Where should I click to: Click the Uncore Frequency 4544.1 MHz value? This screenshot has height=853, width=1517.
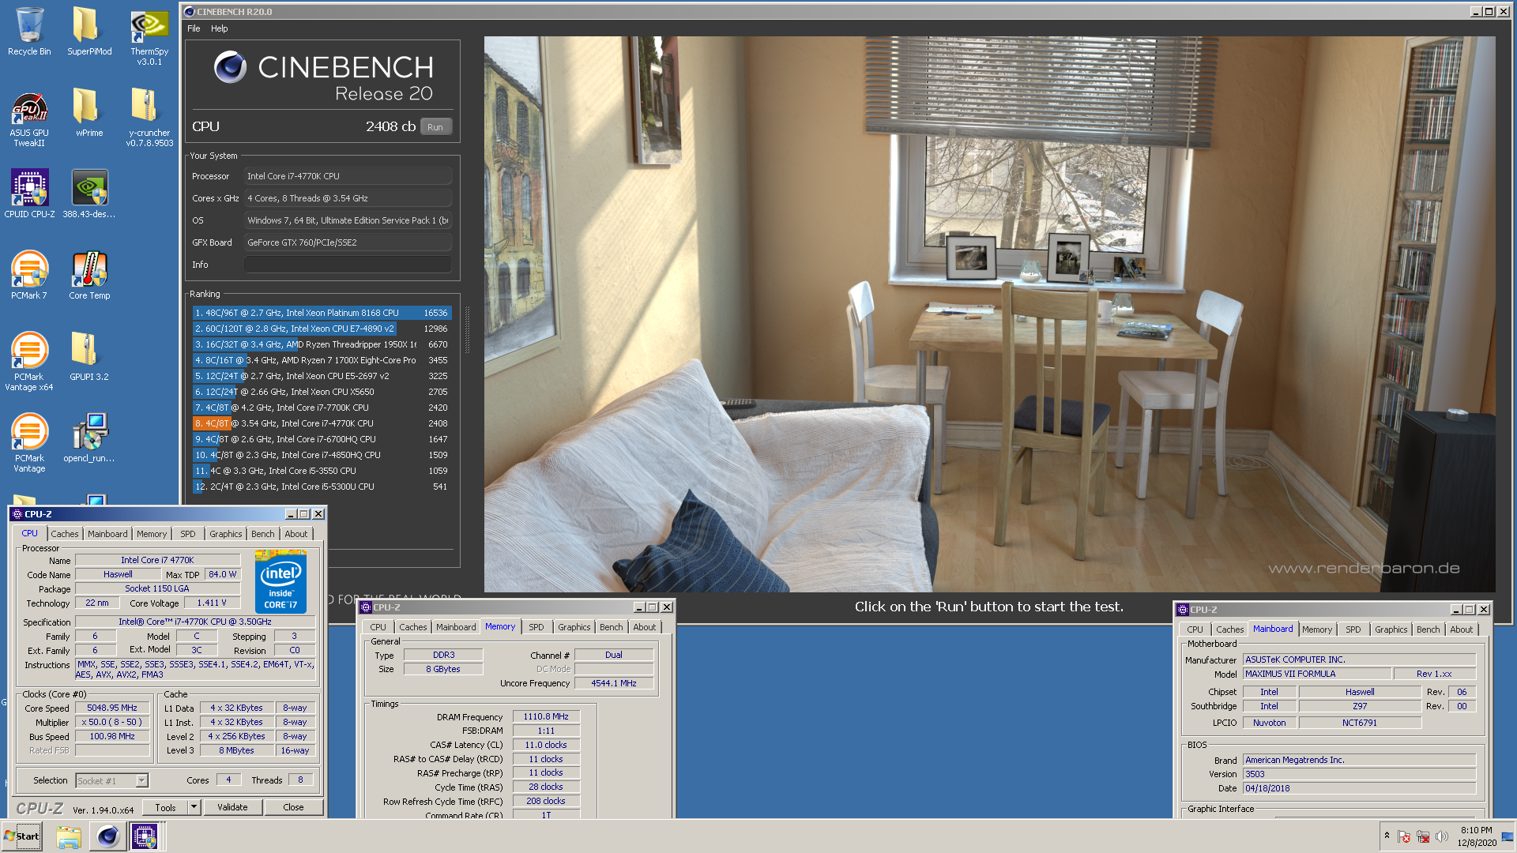click(x=614, y=683)
